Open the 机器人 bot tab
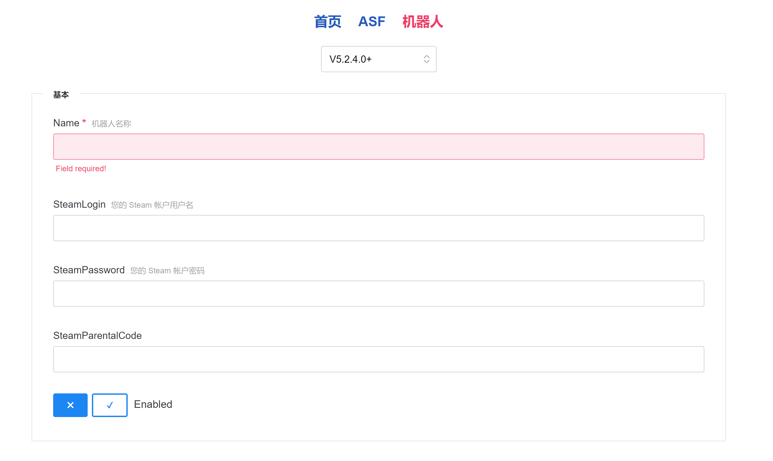773x461 pixels. 422,22
